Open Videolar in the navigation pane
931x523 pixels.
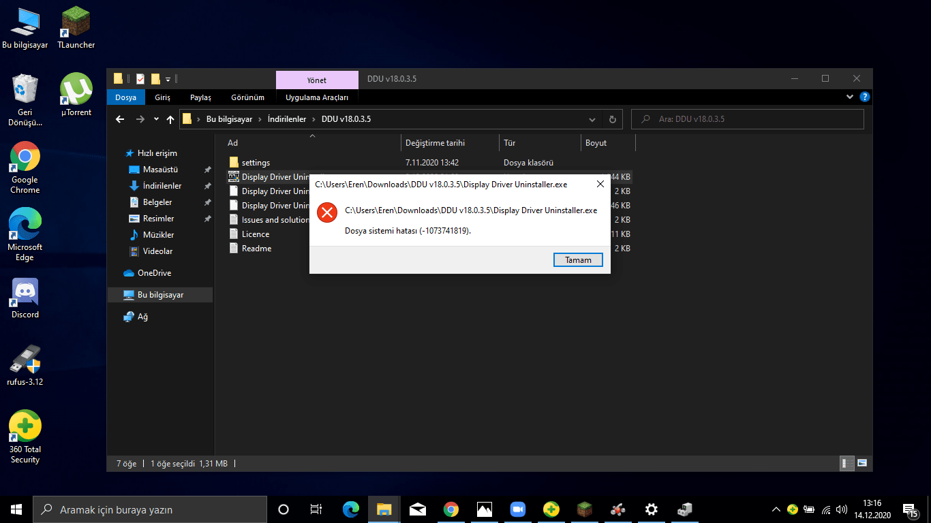157,251
